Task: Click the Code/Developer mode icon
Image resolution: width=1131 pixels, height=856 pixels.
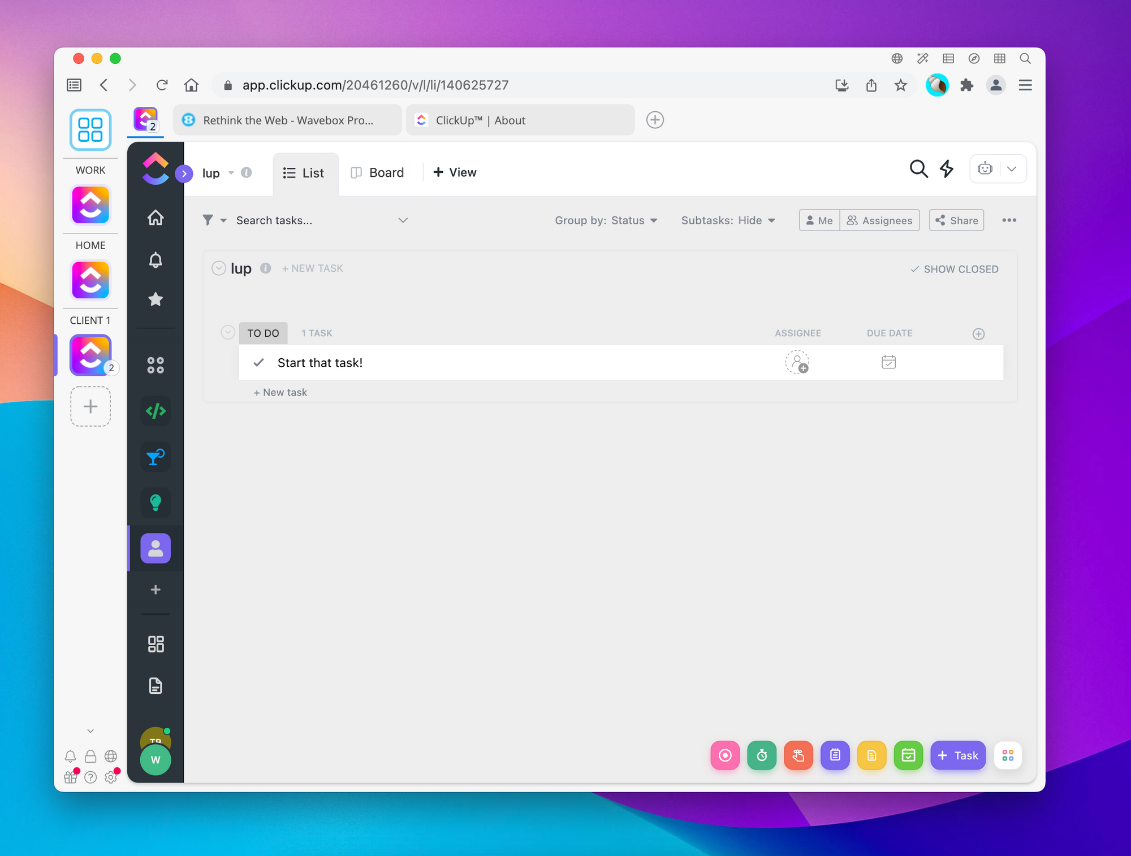Action: [156, 411]
